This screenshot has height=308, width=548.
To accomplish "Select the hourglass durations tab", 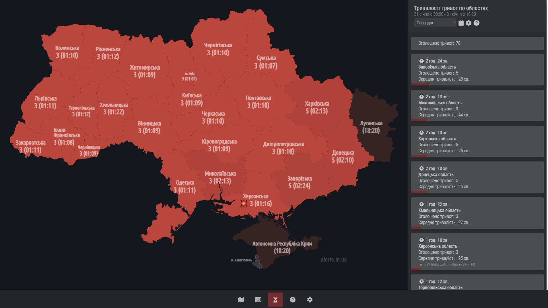I will (275, 300).
